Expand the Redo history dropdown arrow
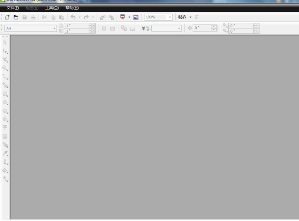 tap(93, 17)
